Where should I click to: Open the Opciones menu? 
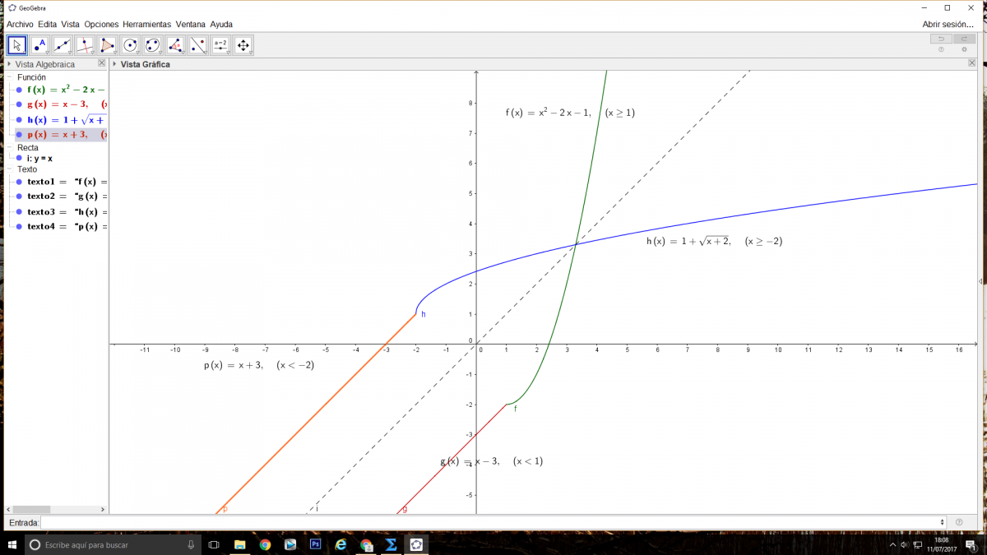click(x=101, y=25)
